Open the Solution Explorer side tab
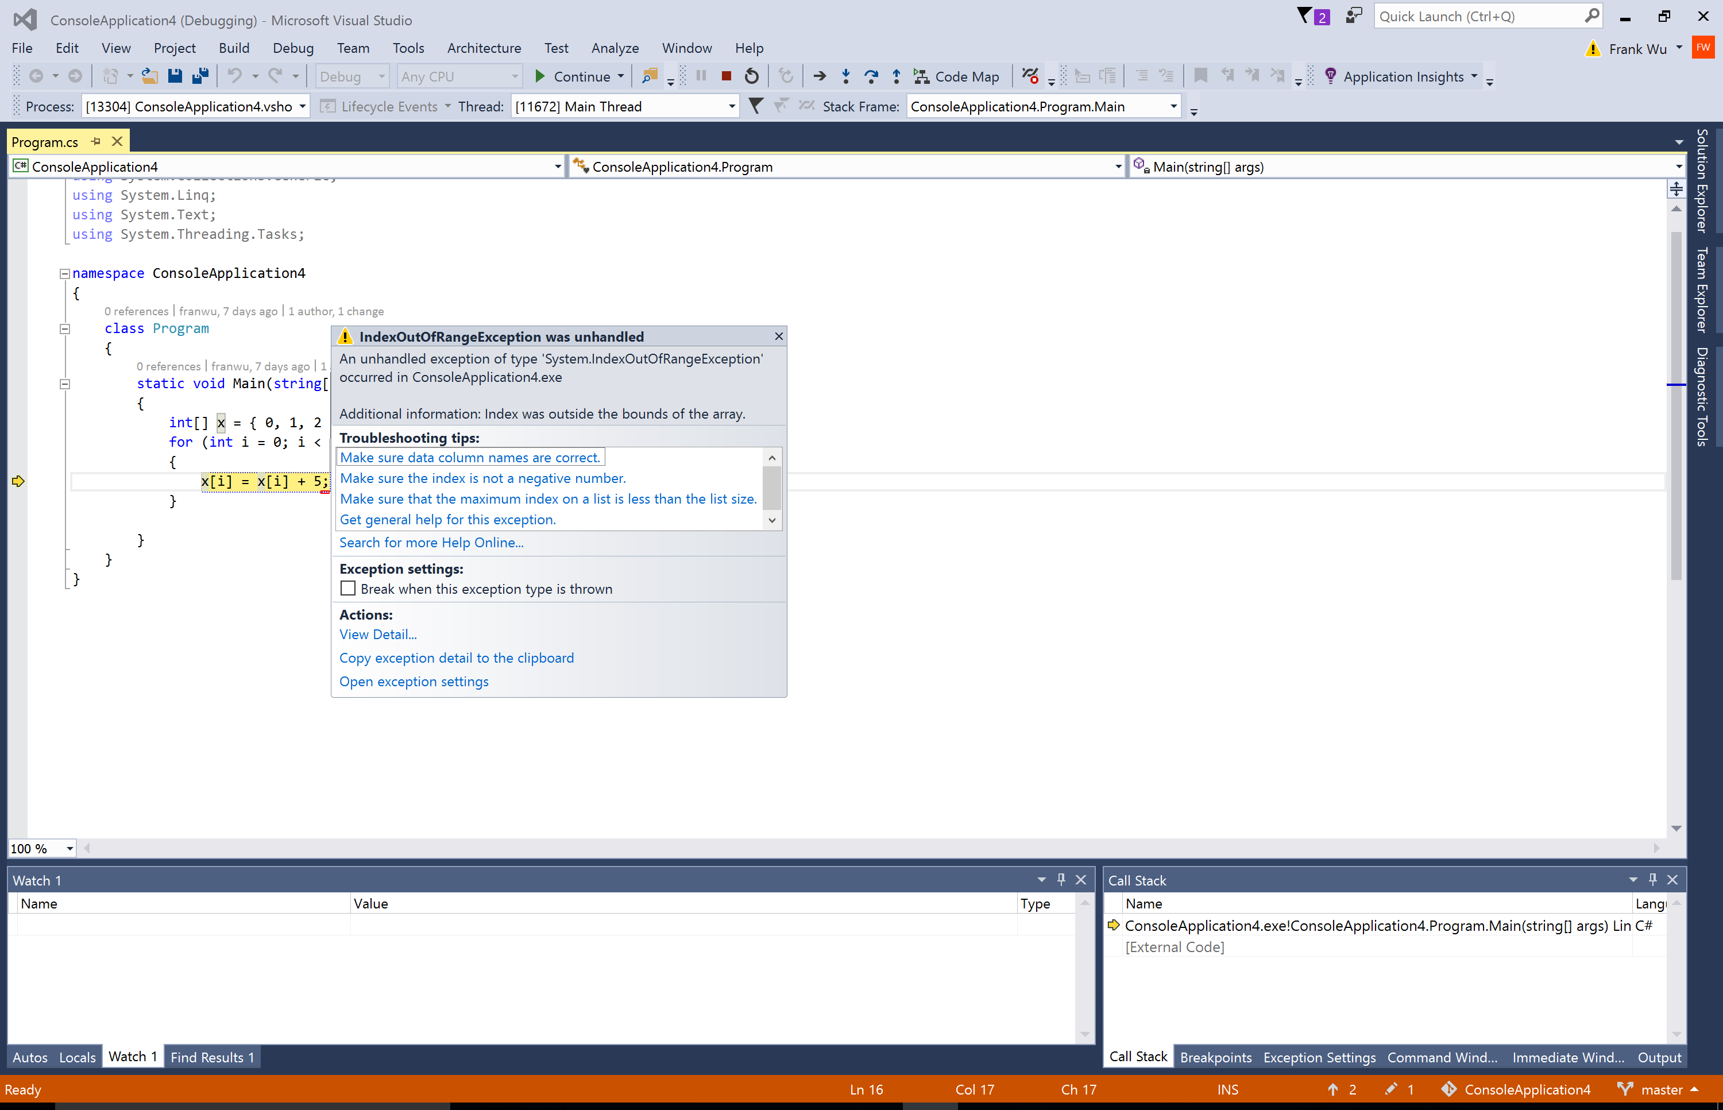1723x1110 pixels. 1702,181
